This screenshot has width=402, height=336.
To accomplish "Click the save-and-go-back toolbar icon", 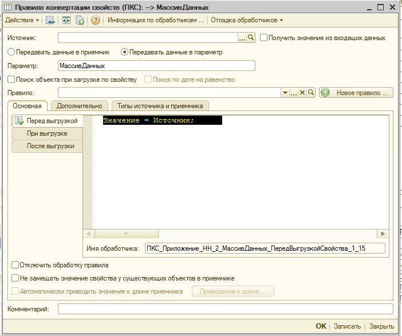I will click(50, 20).
